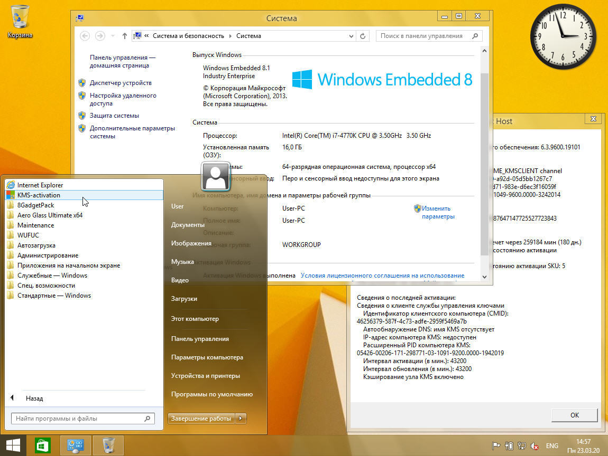This screenshot has height=456, width=608.
Task: Click the refresh button in address bar
Action: point(363,36)
